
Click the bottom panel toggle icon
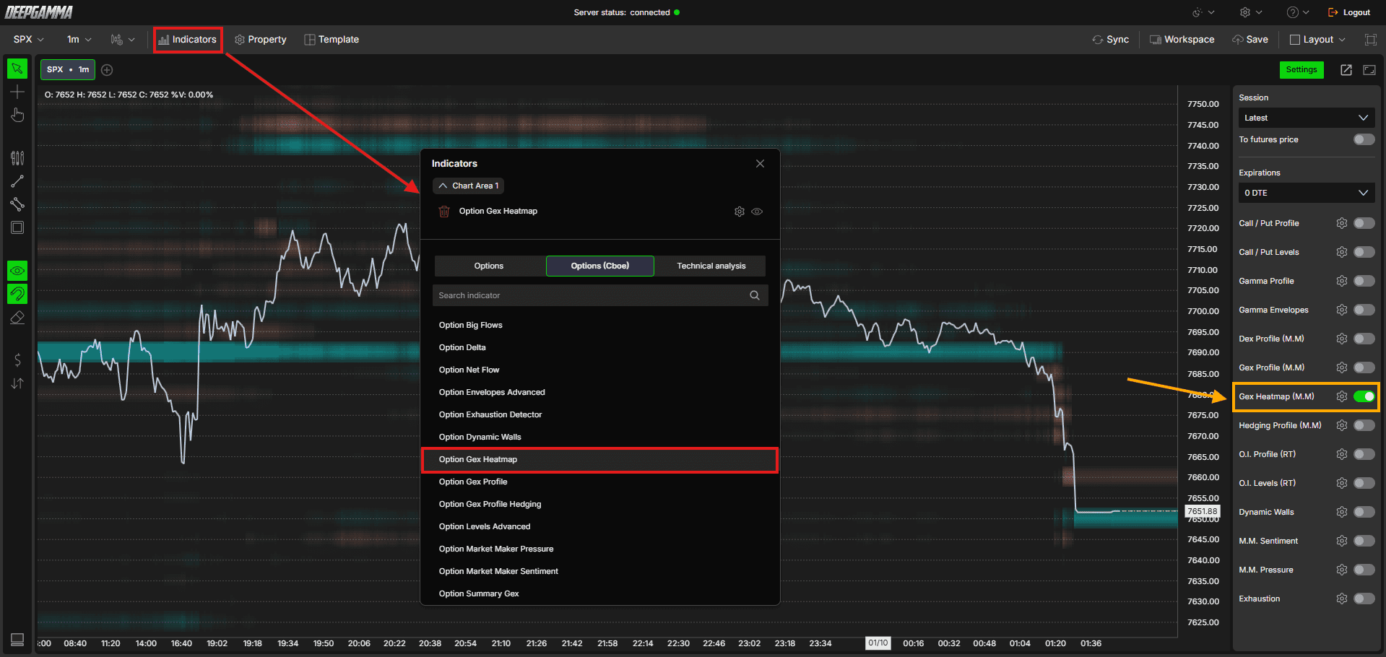click(x=17, y=640)
